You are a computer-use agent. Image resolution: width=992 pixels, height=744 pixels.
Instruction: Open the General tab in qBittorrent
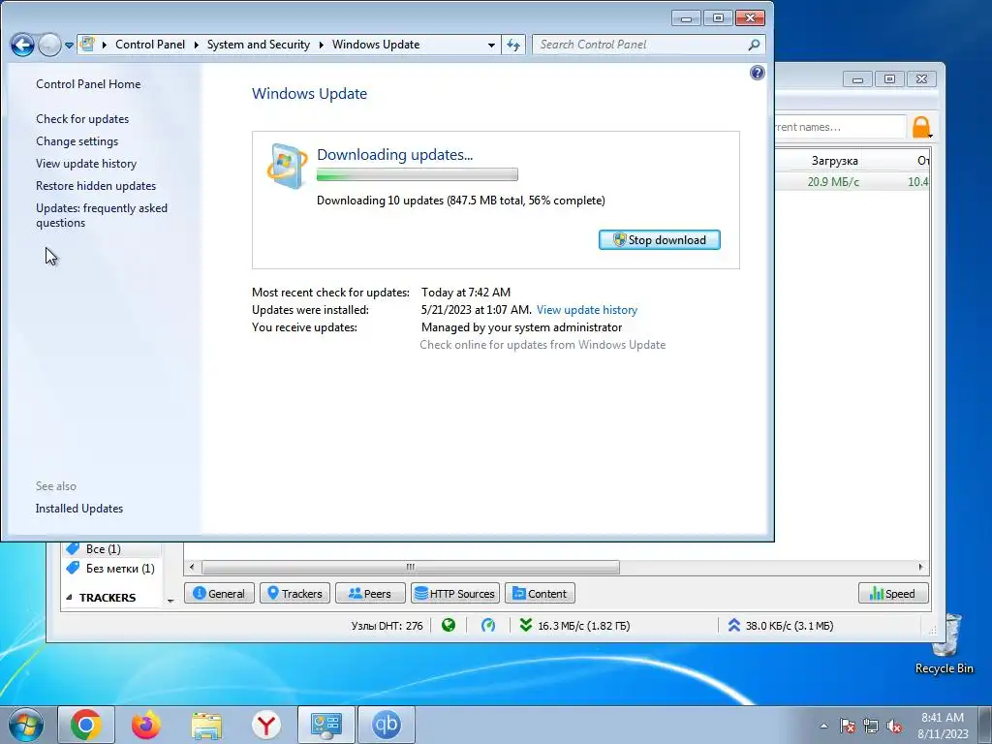click(x=219, y=594)
